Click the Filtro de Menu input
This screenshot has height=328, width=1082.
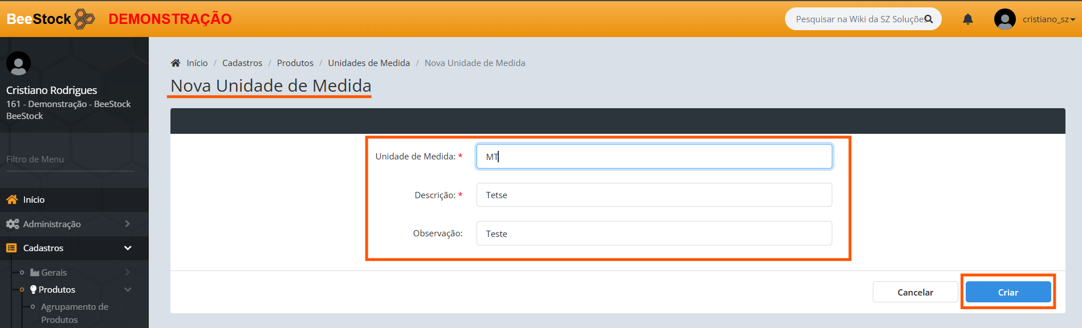[70, 159]
